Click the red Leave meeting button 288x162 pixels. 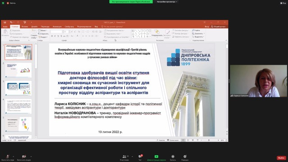click(x=281, y=158)
